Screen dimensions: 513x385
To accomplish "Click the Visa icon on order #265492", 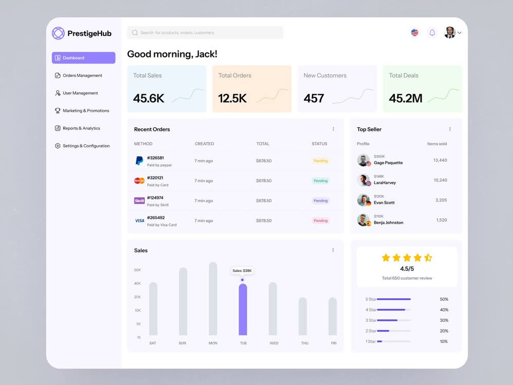I will pyautogui.click(x=140, y=221).
